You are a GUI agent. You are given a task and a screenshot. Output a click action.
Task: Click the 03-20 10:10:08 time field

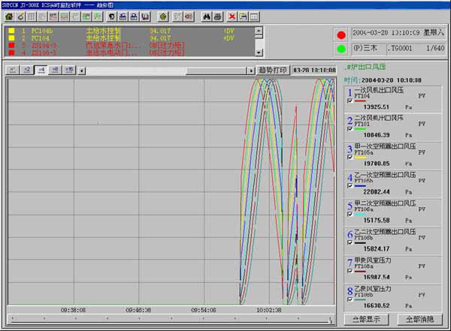click(x=314, y=70)
